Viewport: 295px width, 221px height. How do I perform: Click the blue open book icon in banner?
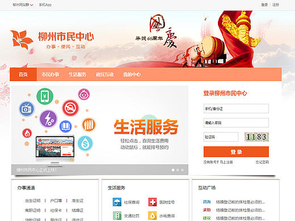pos(66,126)
